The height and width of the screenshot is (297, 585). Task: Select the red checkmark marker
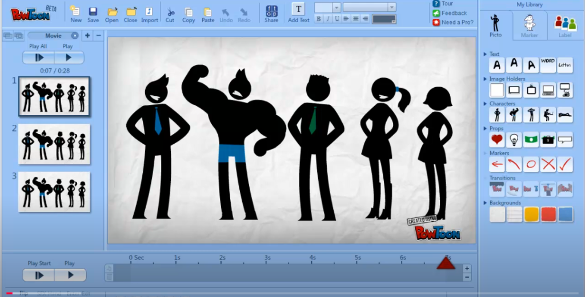(x=565, y=164)
